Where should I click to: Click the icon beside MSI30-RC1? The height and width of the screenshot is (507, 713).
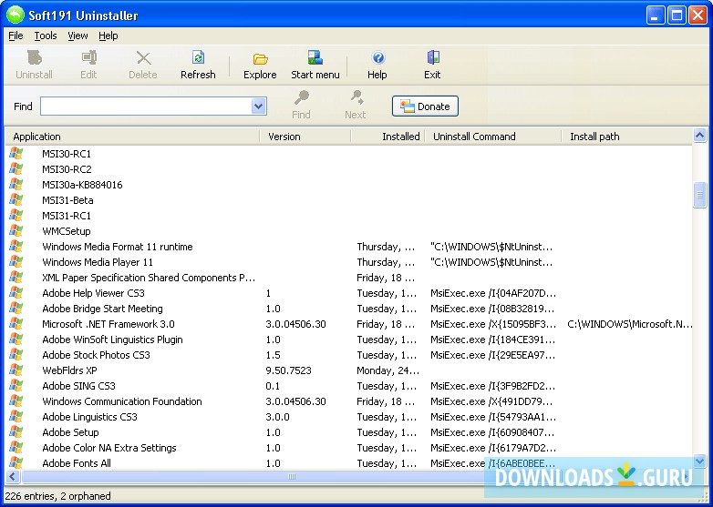(15, 154)
